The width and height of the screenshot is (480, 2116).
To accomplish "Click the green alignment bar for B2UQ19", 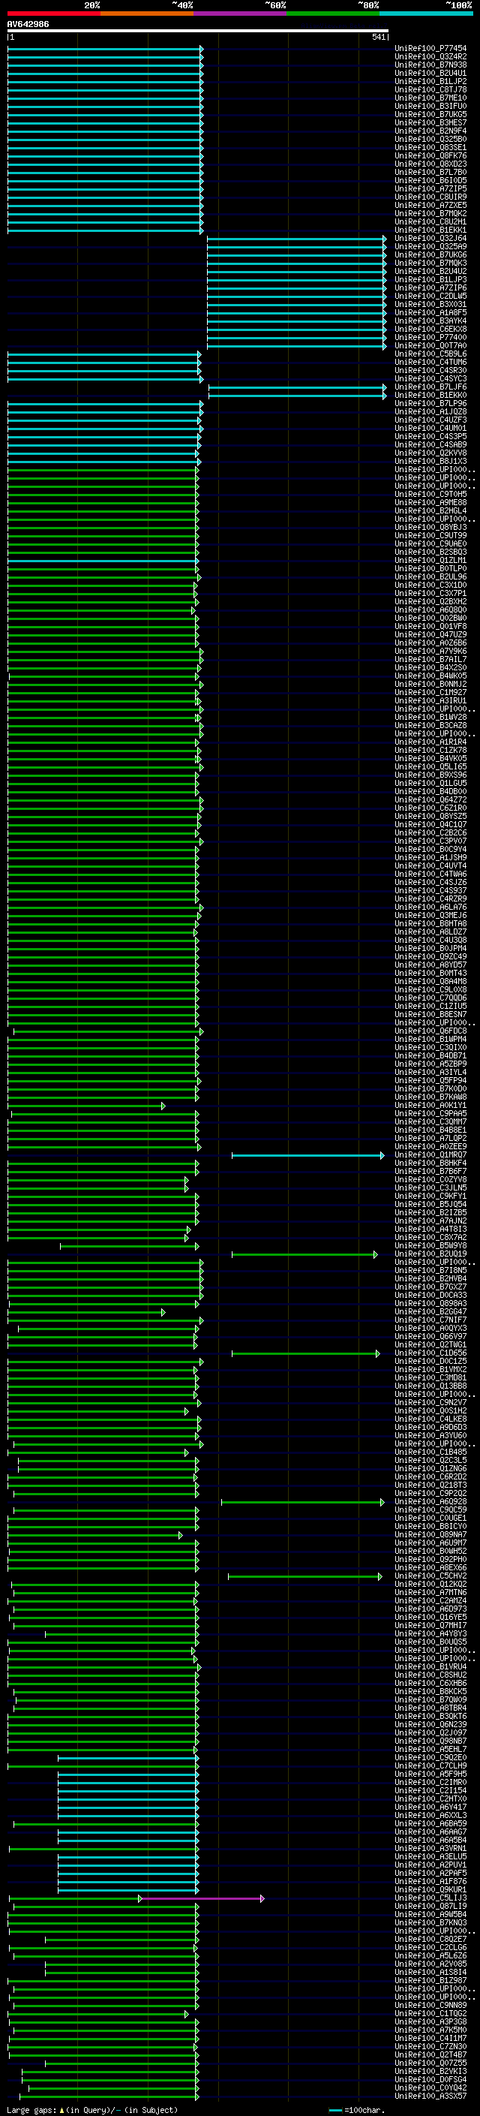I will [x=304, y=1254].
